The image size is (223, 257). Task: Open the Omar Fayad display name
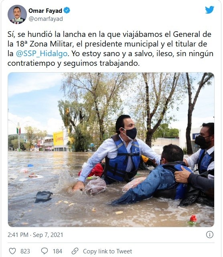[x=45, y=11]
